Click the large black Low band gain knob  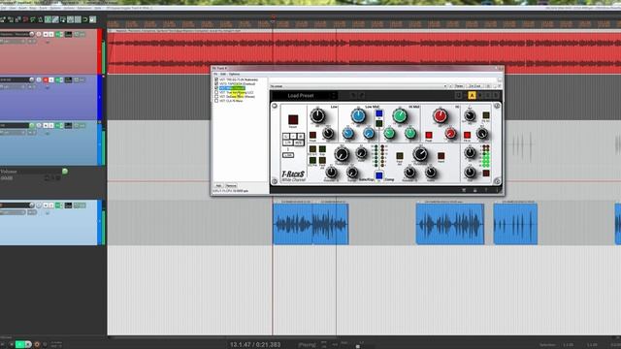pos(317,116)
